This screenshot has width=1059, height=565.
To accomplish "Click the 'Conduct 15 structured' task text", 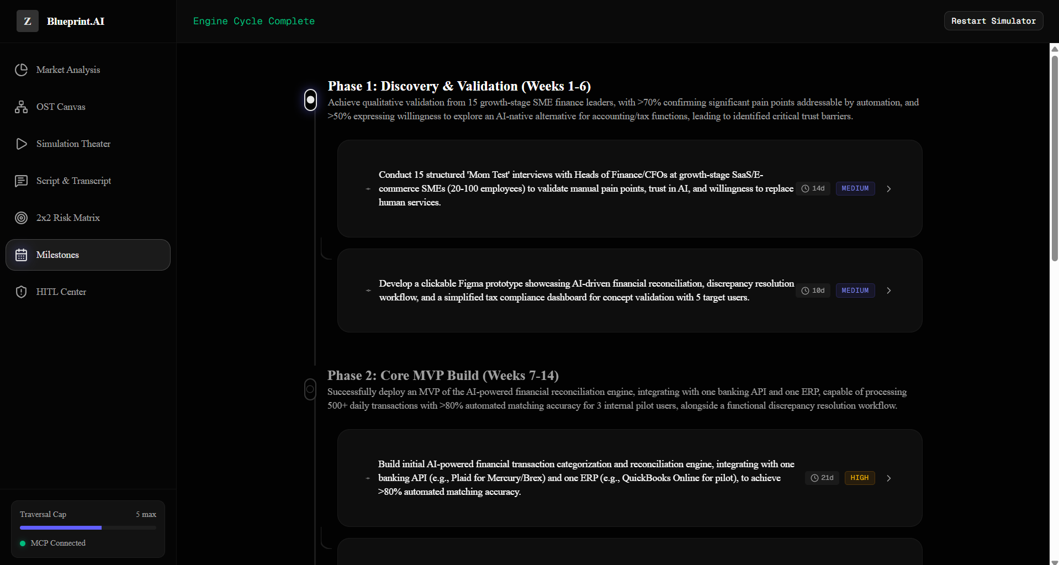I will point(586,188).
